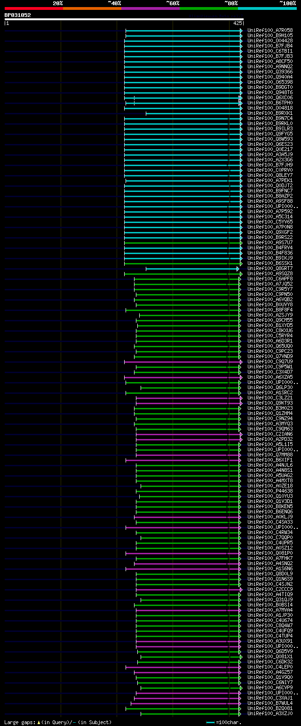The height and width of the screenshot is (726, 301).
Task: Click the purple arrowhead beside UniRef100_A4SNQ2
Action: click(x=240, y=563)
